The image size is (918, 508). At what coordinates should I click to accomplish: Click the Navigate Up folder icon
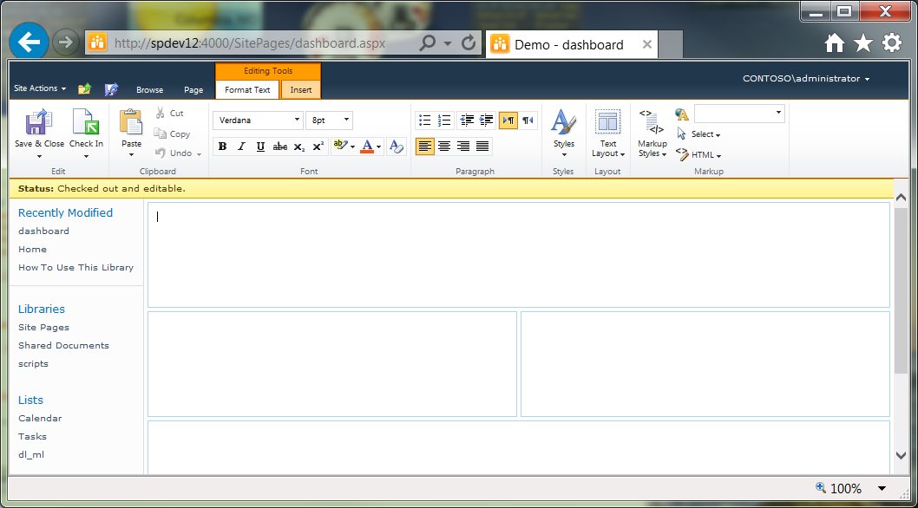[85, 89]
